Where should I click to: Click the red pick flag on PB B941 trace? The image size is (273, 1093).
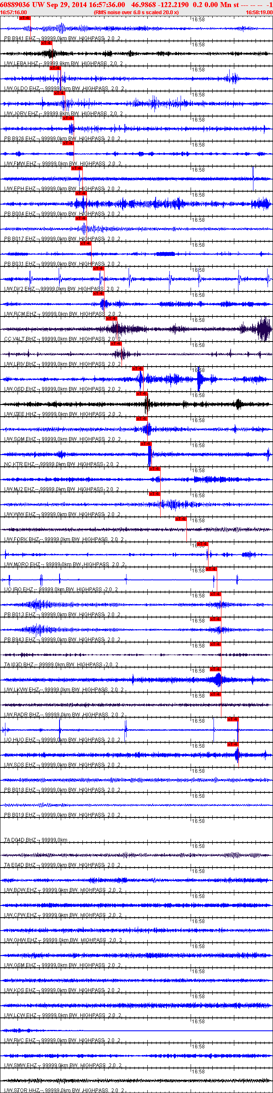(25, 18)
